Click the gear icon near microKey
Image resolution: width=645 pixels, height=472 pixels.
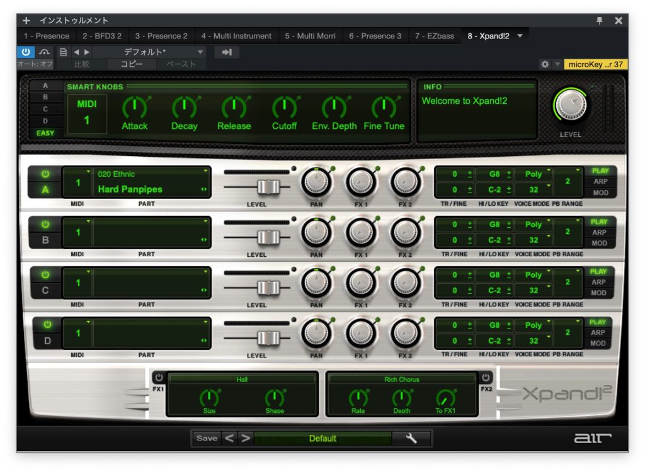point(545,64)
